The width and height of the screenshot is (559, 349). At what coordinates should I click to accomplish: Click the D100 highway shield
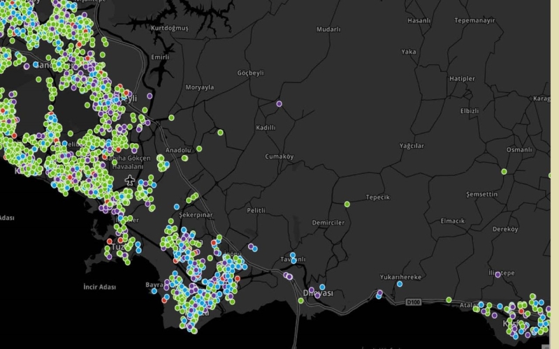pos(414,302)
